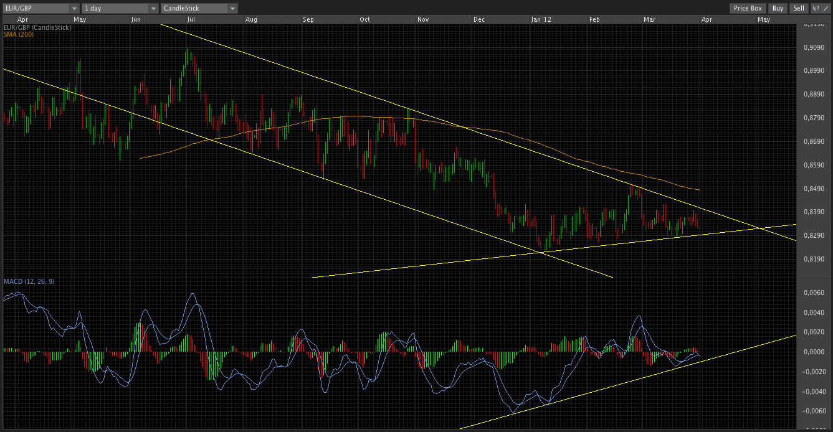Click the 0,8890 price axis value
Viewport: 833px width, 432px height.
tap(812, 95)
